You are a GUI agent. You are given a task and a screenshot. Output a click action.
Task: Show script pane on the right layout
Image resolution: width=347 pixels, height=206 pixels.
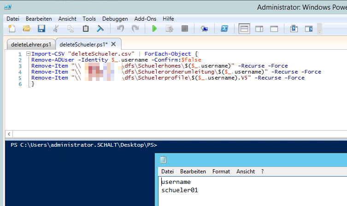coord(259,29)
